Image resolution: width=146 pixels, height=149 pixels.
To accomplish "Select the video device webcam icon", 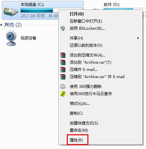I will coord(11,38).
